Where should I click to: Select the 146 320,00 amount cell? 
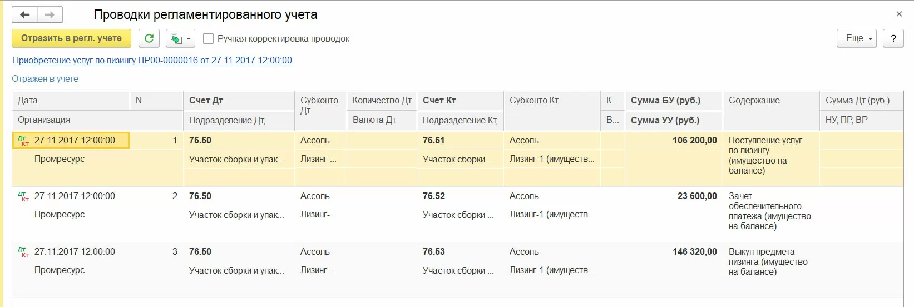(x=694, y=252)
